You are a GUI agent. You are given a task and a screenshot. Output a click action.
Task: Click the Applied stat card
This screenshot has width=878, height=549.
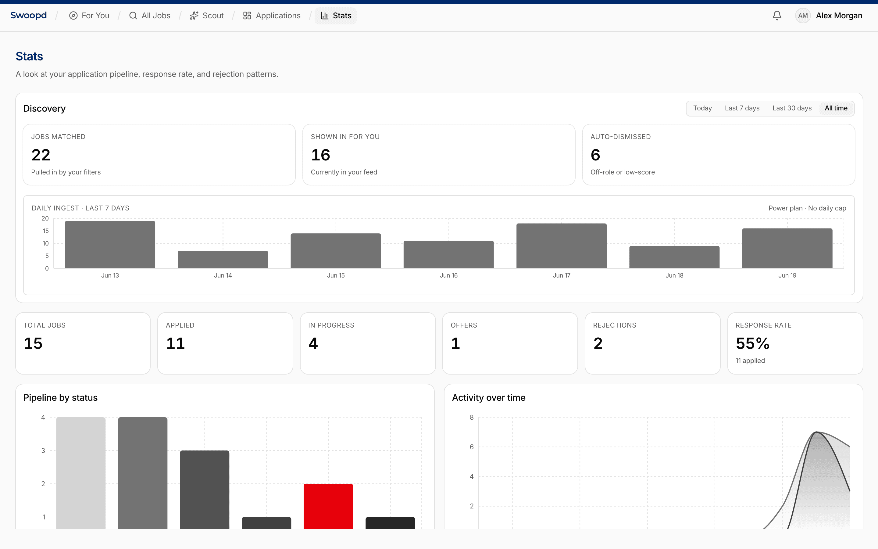coord(225,343)
